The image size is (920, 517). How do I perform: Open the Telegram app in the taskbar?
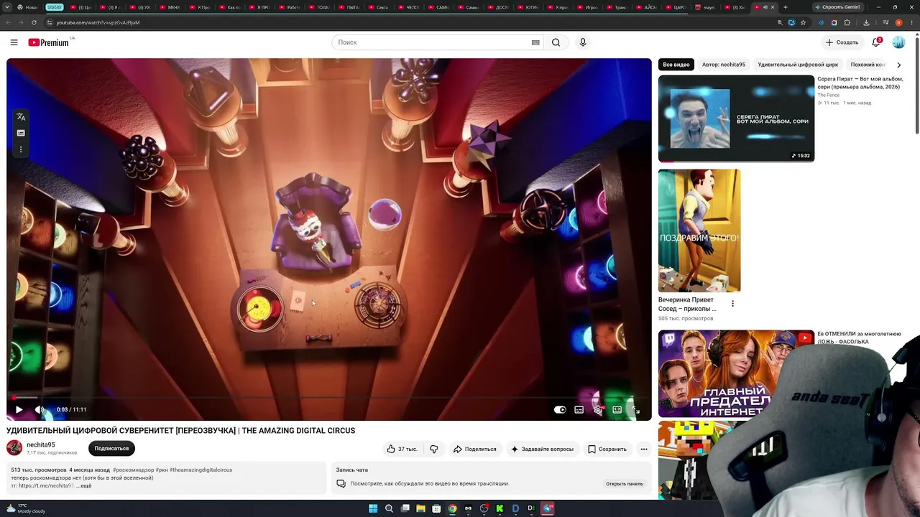tap(547, 508)
